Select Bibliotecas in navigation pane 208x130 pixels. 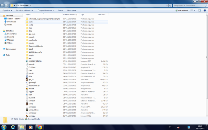[x=8, y=31]
